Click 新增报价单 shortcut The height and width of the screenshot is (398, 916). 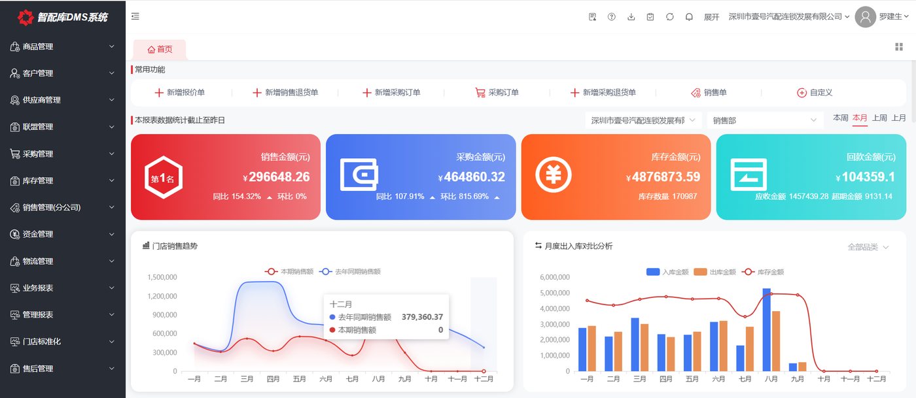pyautogui.click(x=180, y=93)
